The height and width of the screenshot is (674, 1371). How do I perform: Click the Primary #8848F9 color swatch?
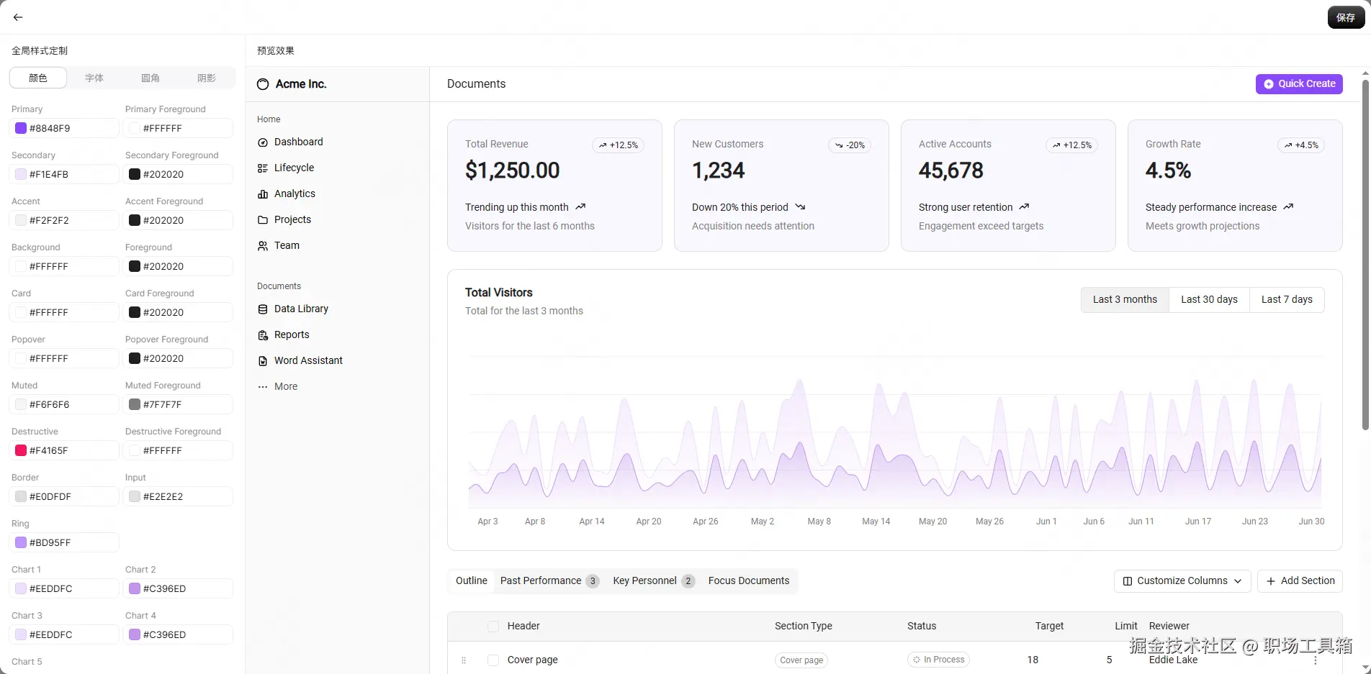point(21,129)
